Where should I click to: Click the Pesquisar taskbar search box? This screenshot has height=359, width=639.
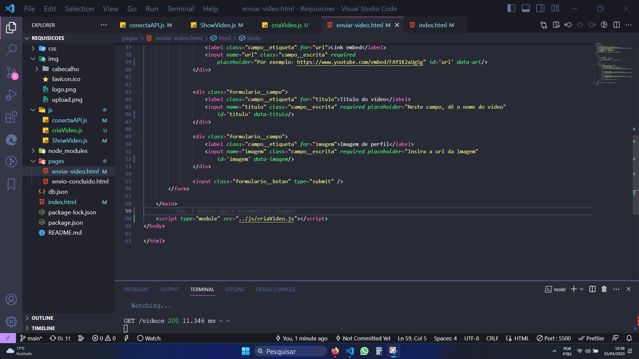(290, 351)
